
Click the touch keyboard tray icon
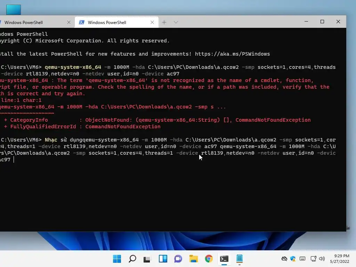(x=302, y=259)
